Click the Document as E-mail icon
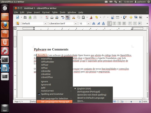Screen dimensions: 151x113 tap(35, 17)
